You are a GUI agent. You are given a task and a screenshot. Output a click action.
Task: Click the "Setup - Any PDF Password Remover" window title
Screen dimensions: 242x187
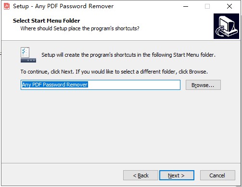64,6
